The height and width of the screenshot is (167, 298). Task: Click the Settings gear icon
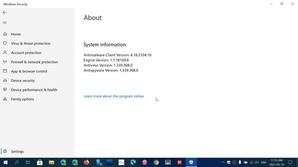pos(5,151)
